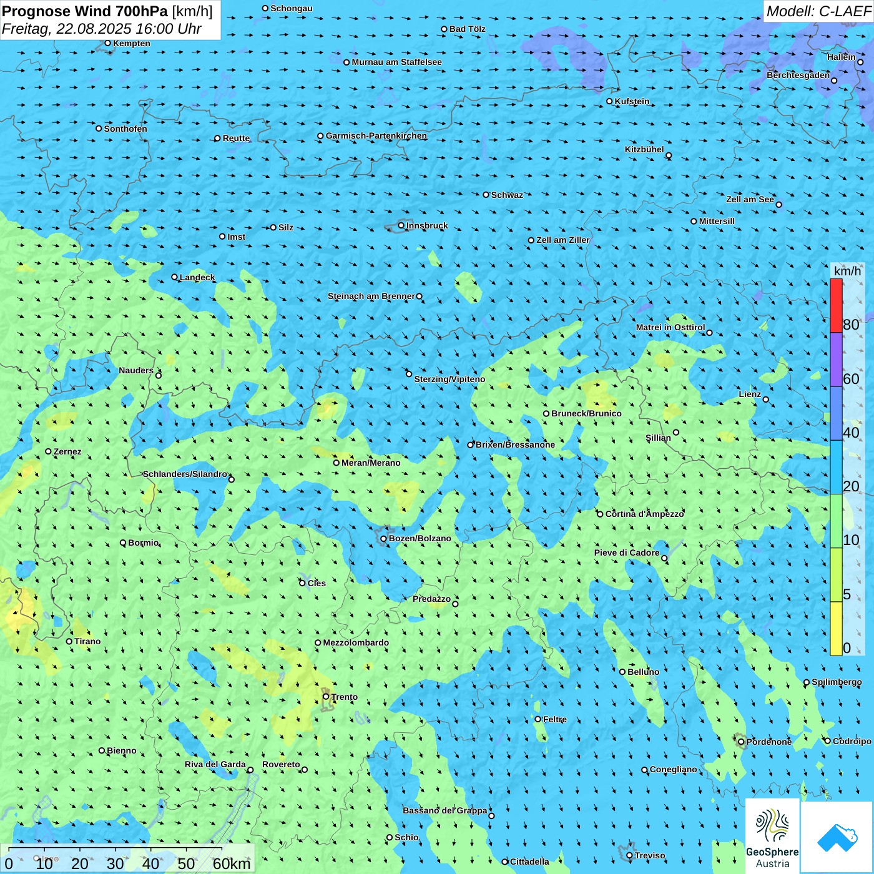Click the Kitzbühel location marker circle
This screenshot has height=874, width=874.
tap(669, 155)
